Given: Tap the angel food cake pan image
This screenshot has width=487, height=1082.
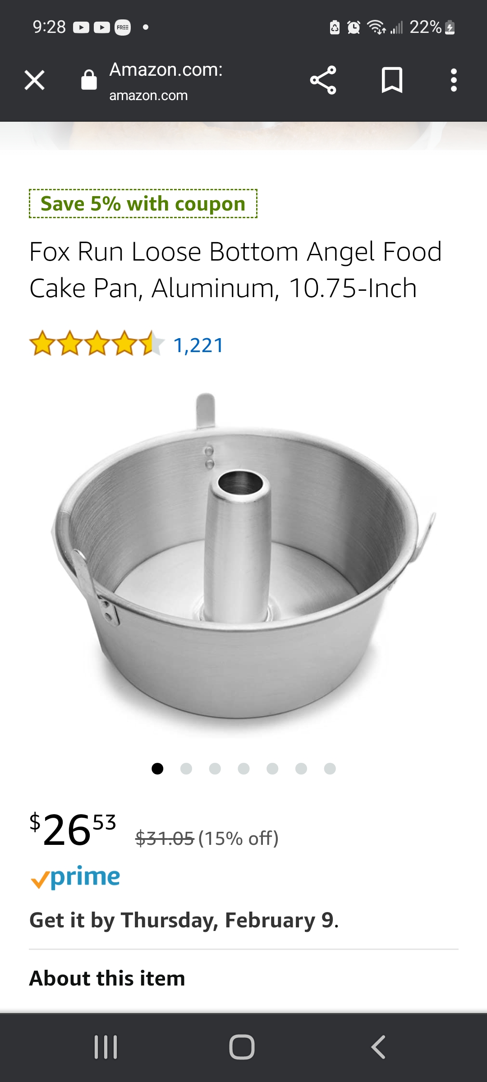Looking at the screenshot, I should click(243, 561).
